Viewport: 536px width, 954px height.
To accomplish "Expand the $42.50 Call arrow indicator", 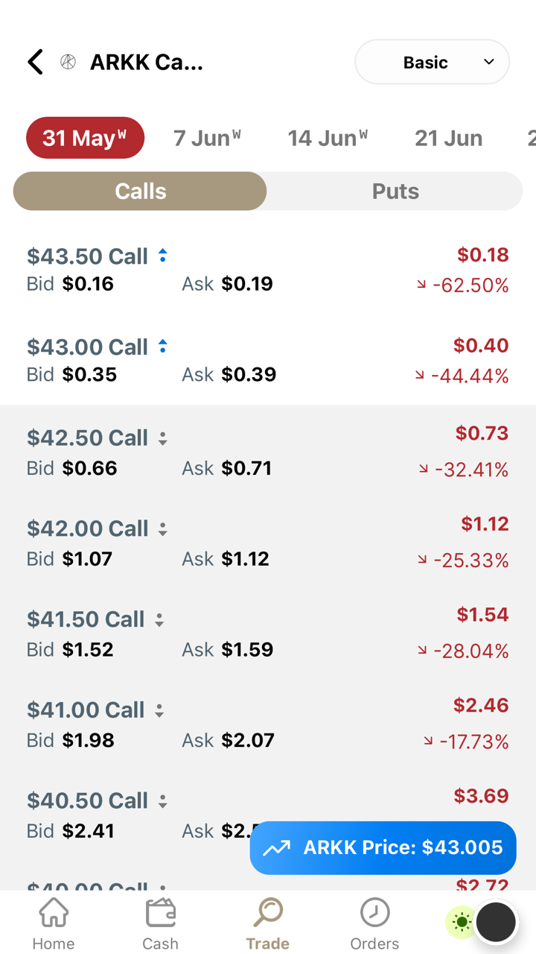I will tap(162, 438).
